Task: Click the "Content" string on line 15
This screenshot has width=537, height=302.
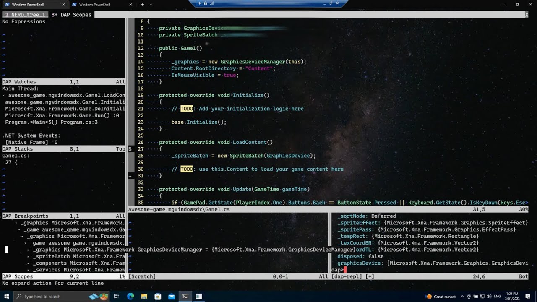Action: (259, 68)
